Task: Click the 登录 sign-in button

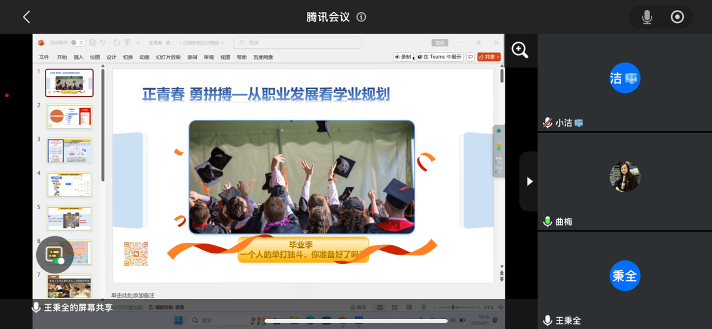Action: (440, 42)
